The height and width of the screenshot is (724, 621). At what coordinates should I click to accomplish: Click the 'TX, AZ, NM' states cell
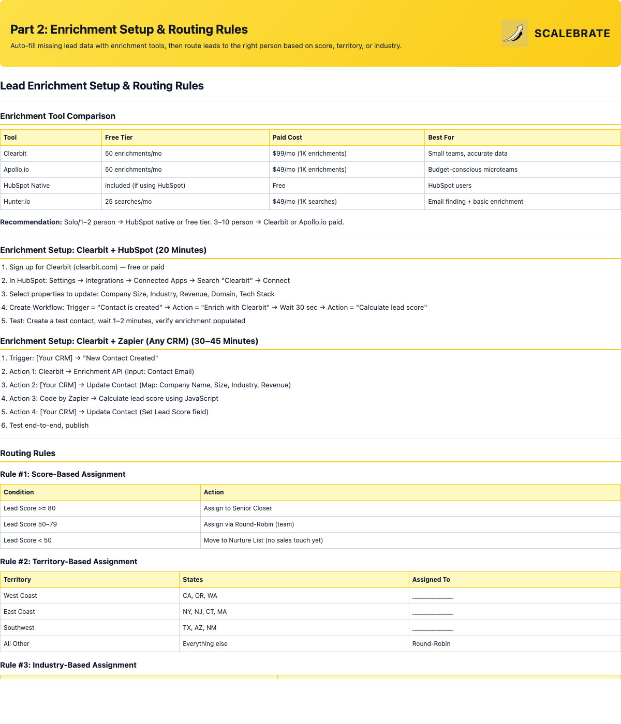coord(294,628)
